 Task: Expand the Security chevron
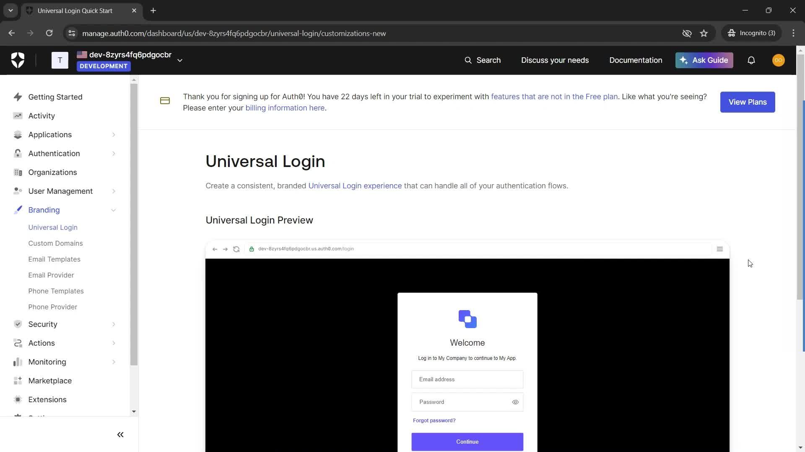point(114,324)
